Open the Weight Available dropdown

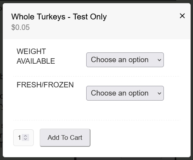point(125,60)
